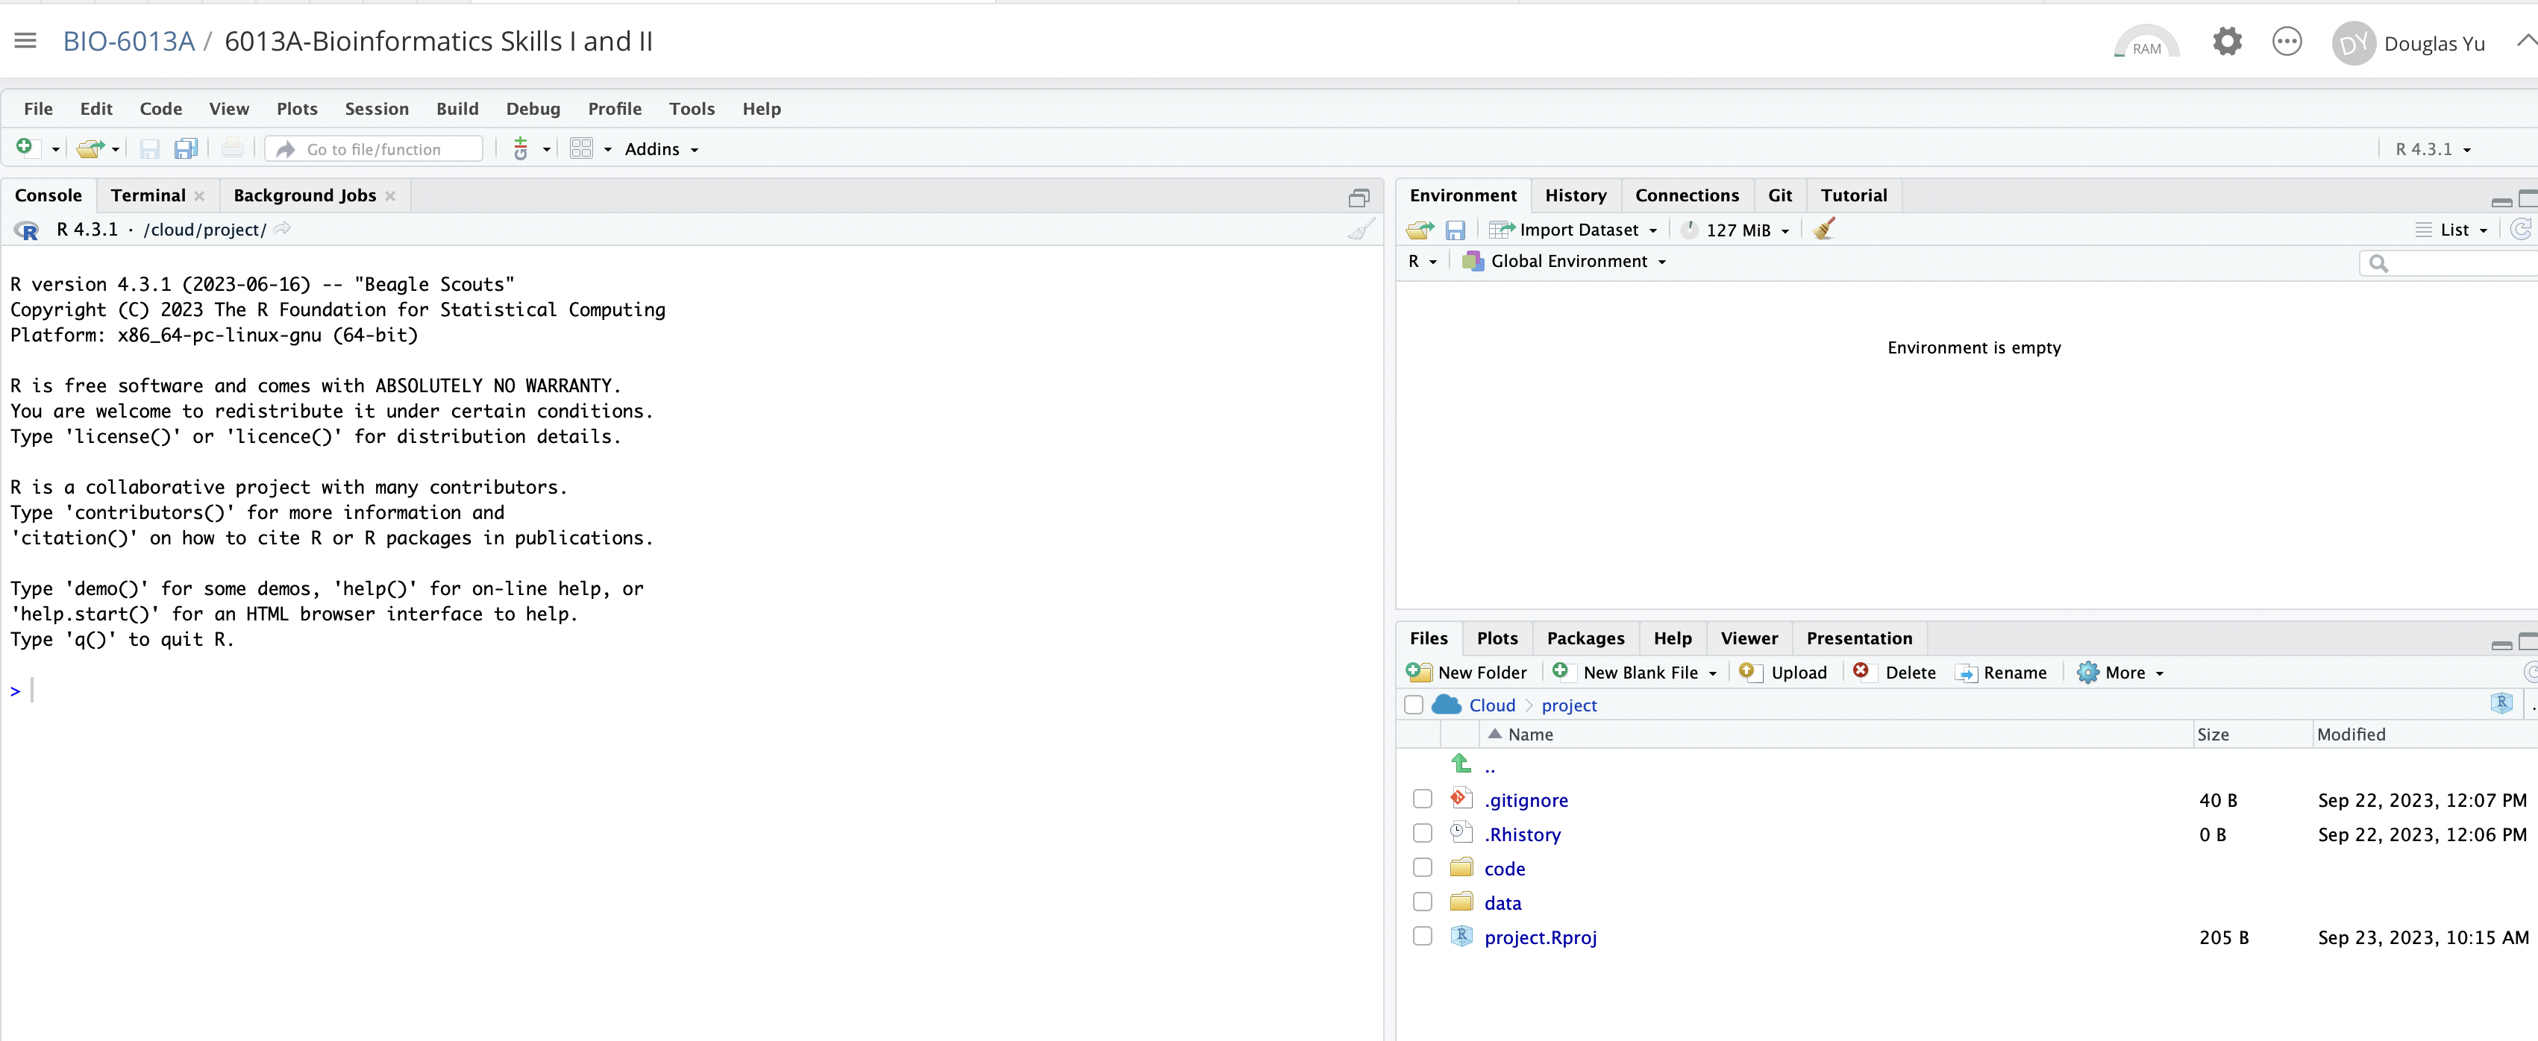Click the open file folder icon
Viewport: 2538px width, 1041px height.
click(x=90, y=148)
